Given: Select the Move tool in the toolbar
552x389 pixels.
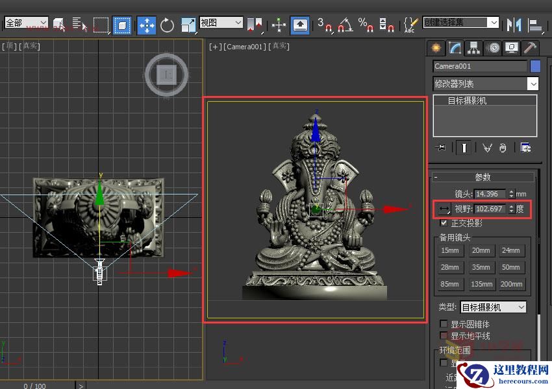Looking at the screenshot, I should (x=146, y=25).
